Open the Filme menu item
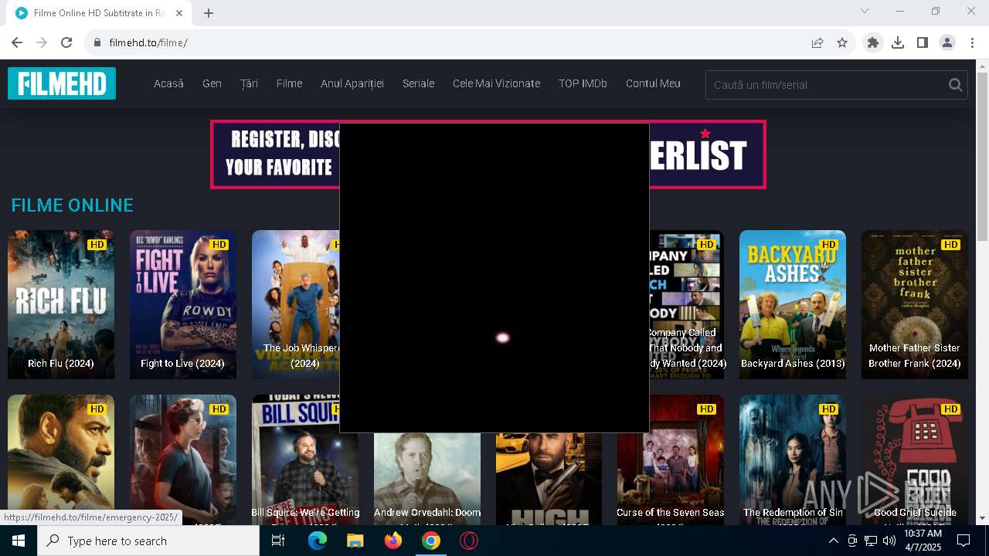989x556 pixels. point(289,83)
